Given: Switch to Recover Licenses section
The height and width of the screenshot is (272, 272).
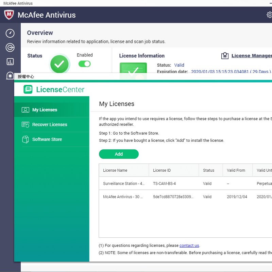Looking at the screenshot, I should tap(50, 124).
